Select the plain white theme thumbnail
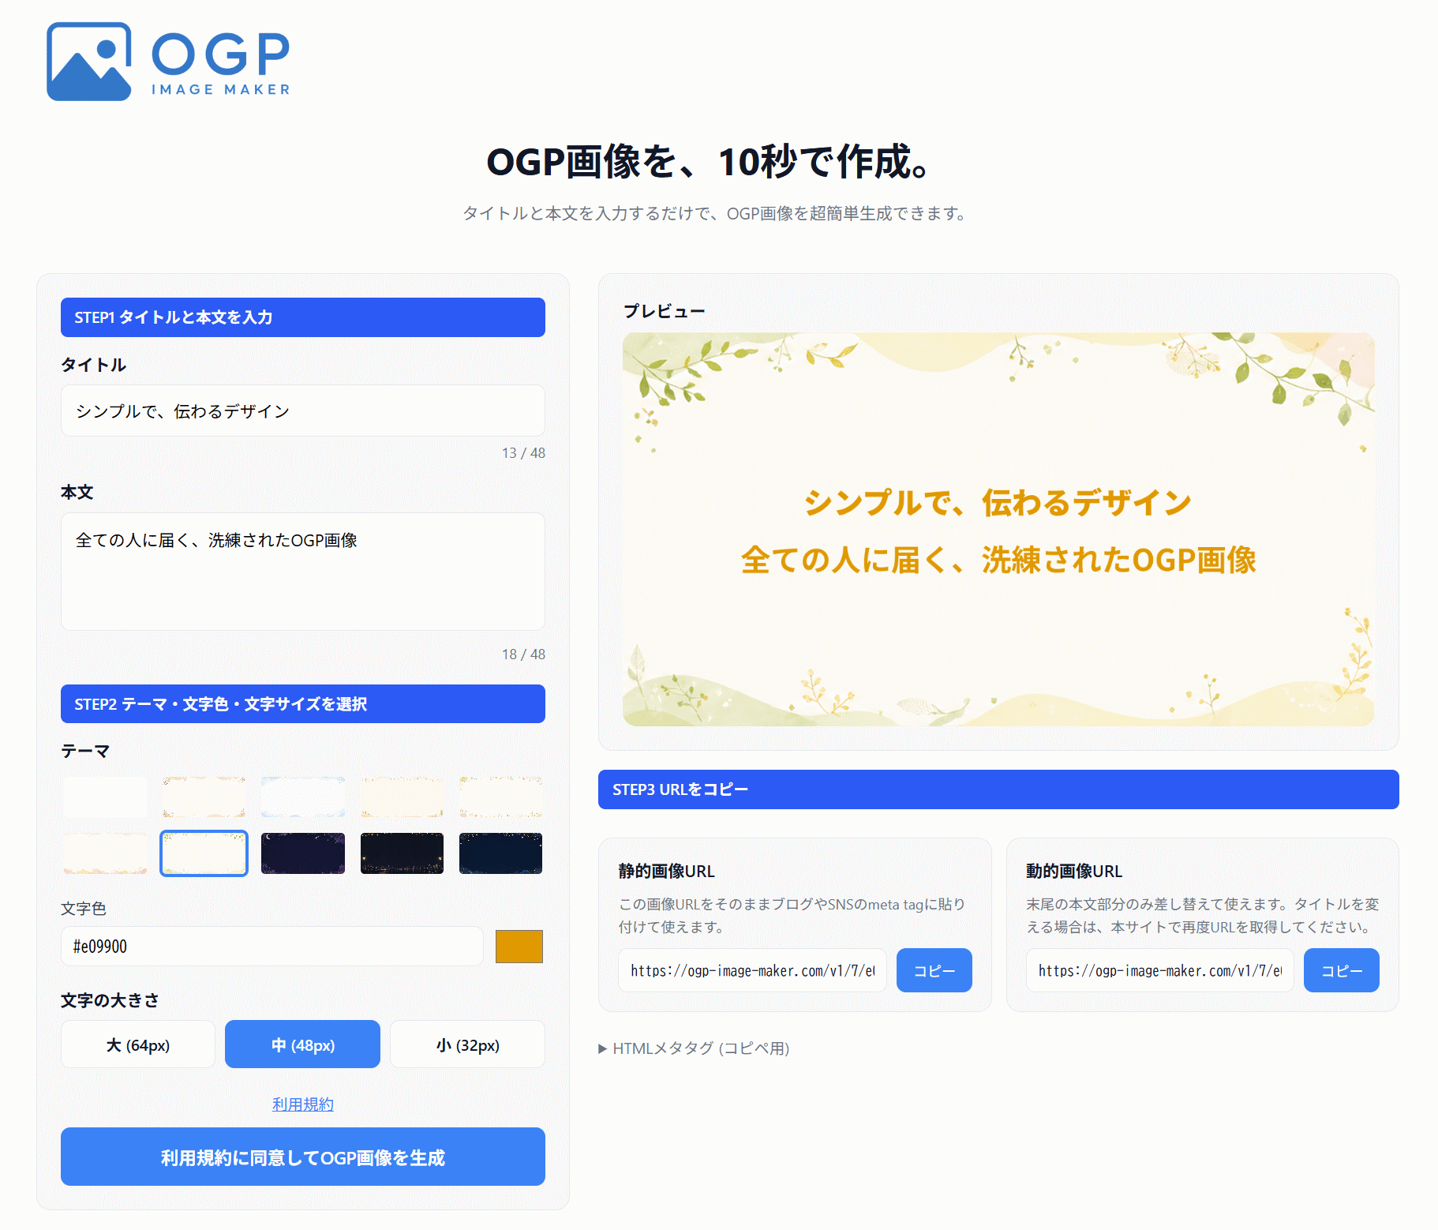 point(105,797)
